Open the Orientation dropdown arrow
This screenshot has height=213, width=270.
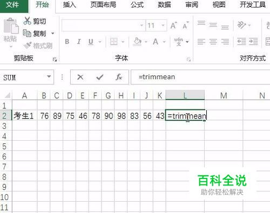(249, 25)
